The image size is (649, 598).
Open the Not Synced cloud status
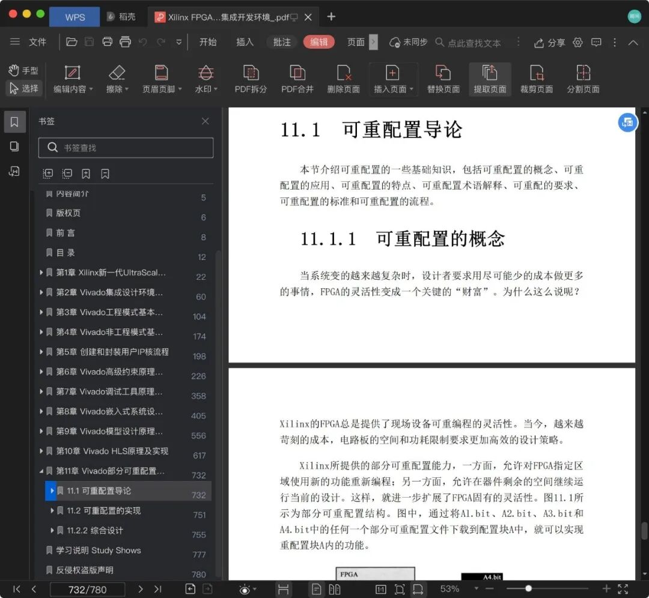pos(408,42)
